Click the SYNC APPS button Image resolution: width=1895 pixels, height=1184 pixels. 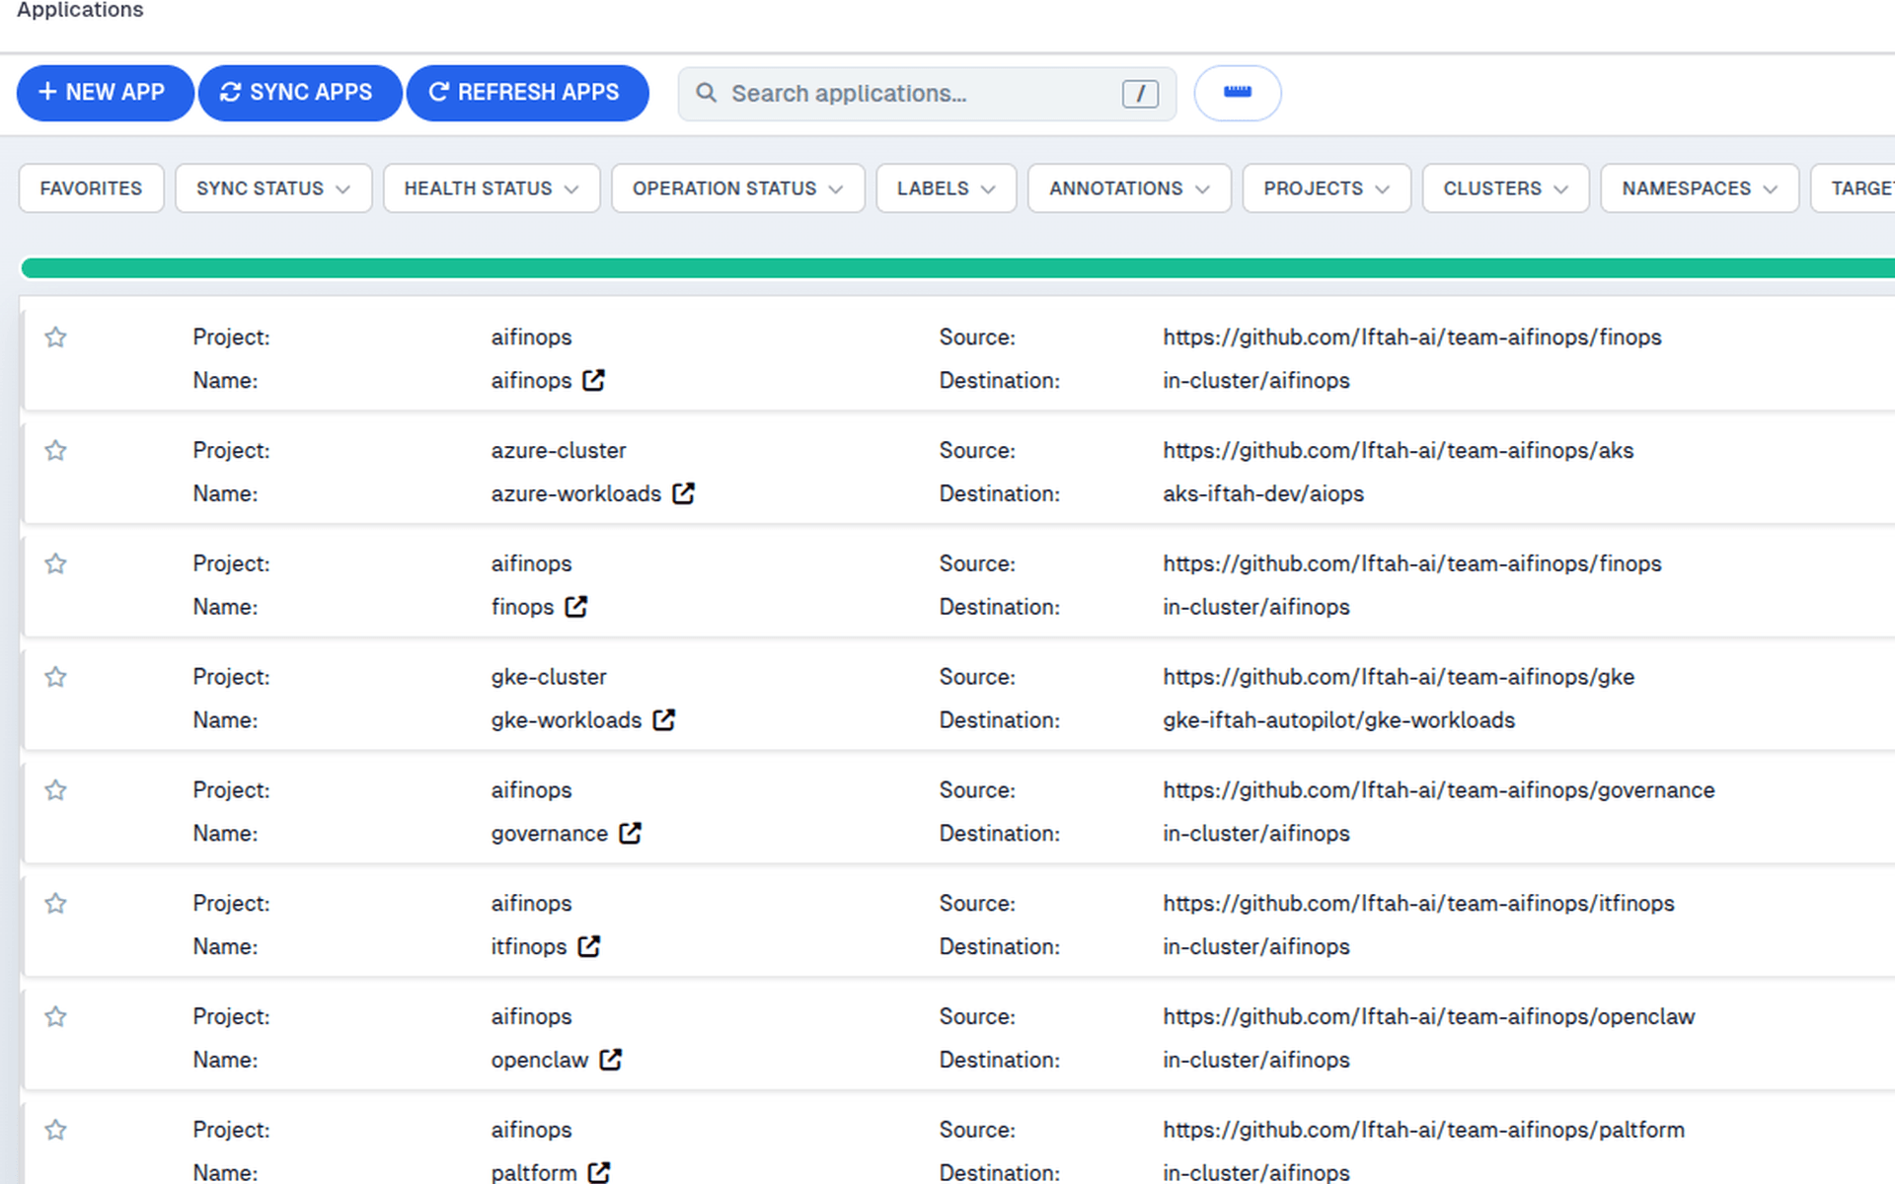coord(300,93)
